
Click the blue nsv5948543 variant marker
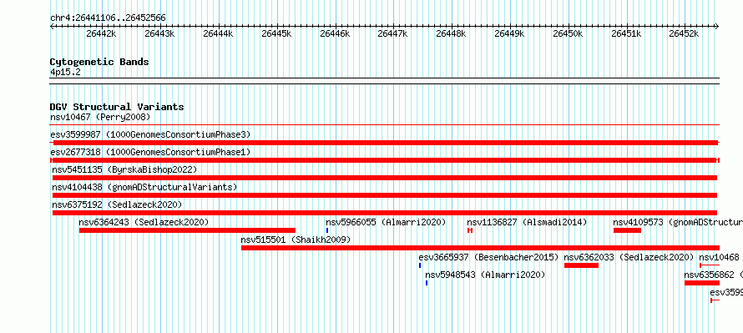(427, 283)
